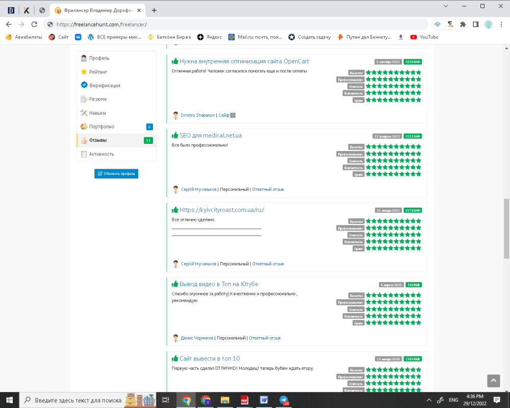Show hidden system tray icons
510x408 pixels.
428,400
